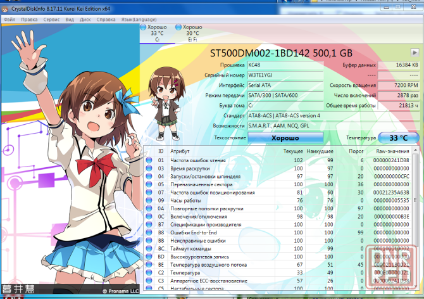Select row Переназначенные сектора
Viewport: 424px width, 299px height.
click(278, 184)
